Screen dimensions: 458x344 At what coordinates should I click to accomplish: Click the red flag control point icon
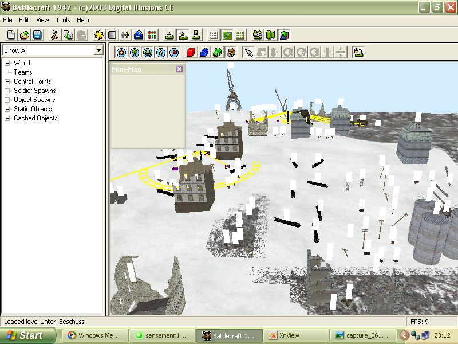(174, 53)
